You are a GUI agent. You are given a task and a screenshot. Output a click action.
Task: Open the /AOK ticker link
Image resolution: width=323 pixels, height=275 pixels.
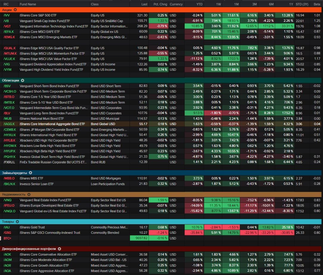[7, 255]
